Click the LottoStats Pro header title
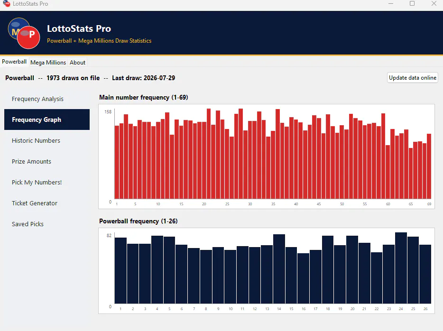Viewport: 443px width, 331px height. click(x=79, y=28)
